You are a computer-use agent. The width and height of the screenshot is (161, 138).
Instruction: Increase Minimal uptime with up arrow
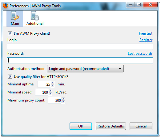coord(53,83)
